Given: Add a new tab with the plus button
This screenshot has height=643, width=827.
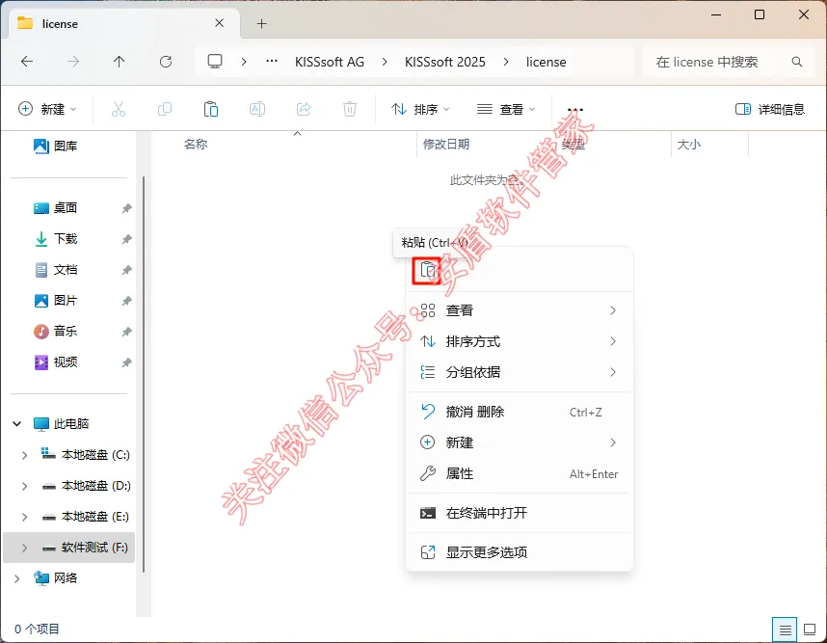Looking at the screenshot, I should coord(261,24).
